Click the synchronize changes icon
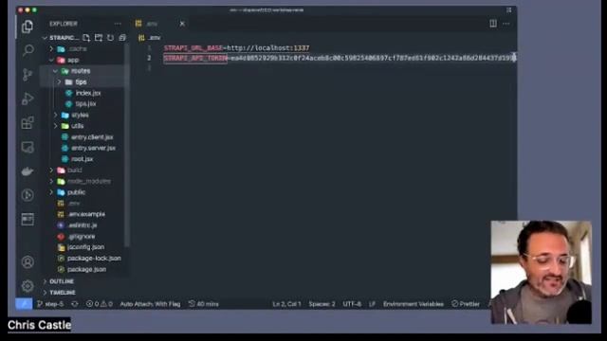The image size is (607, 341). point(75,304)
